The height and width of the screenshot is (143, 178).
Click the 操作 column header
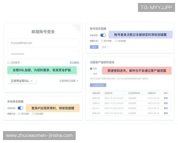(x=166, y=93)
